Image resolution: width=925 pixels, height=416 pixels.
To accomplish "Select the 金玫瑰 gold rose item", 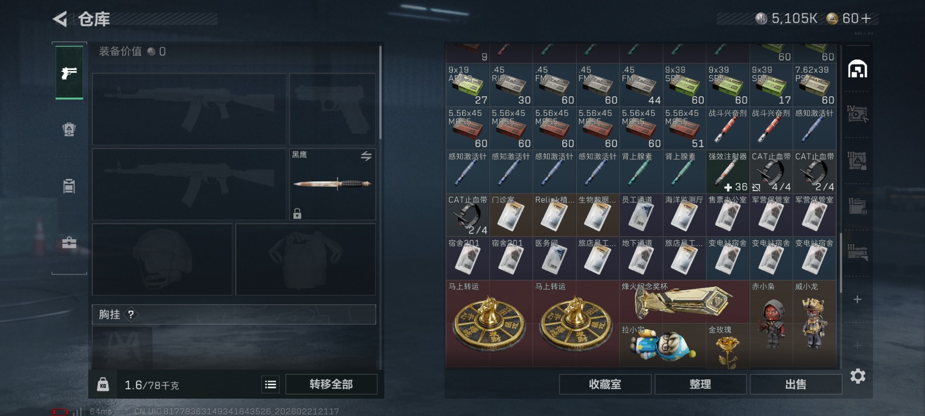I will point(727,345).
